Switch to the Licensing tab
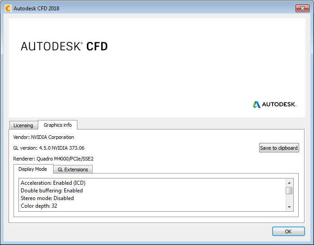This screenshot has height=245, width=314. (23, 125)
